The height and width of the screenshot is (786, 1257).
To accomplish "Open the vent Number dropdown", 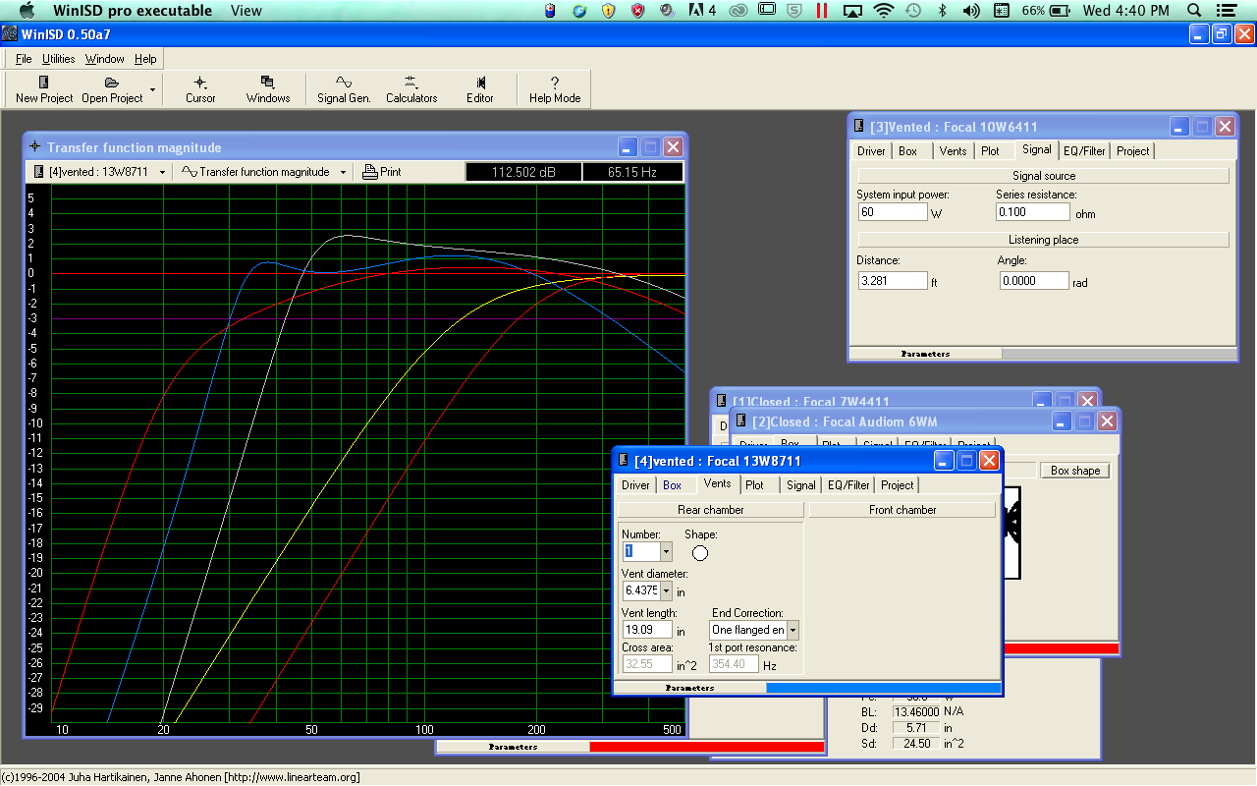I will pos(666,551).
